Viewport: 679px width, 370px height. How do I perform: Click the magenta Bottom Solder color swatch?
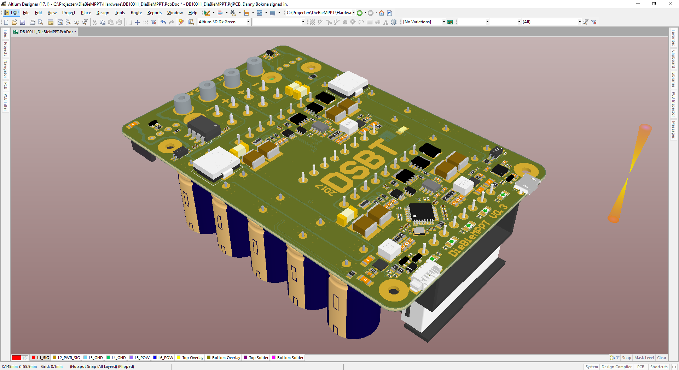(x=273, y=358)
